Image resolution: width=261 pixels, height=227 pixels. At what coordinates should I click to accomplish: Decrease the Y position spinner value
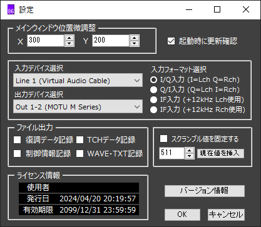pos(135,44)
